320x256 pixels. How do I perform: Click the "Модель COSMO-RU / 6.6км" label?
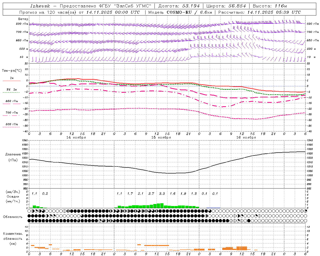(x=180, y=12)
